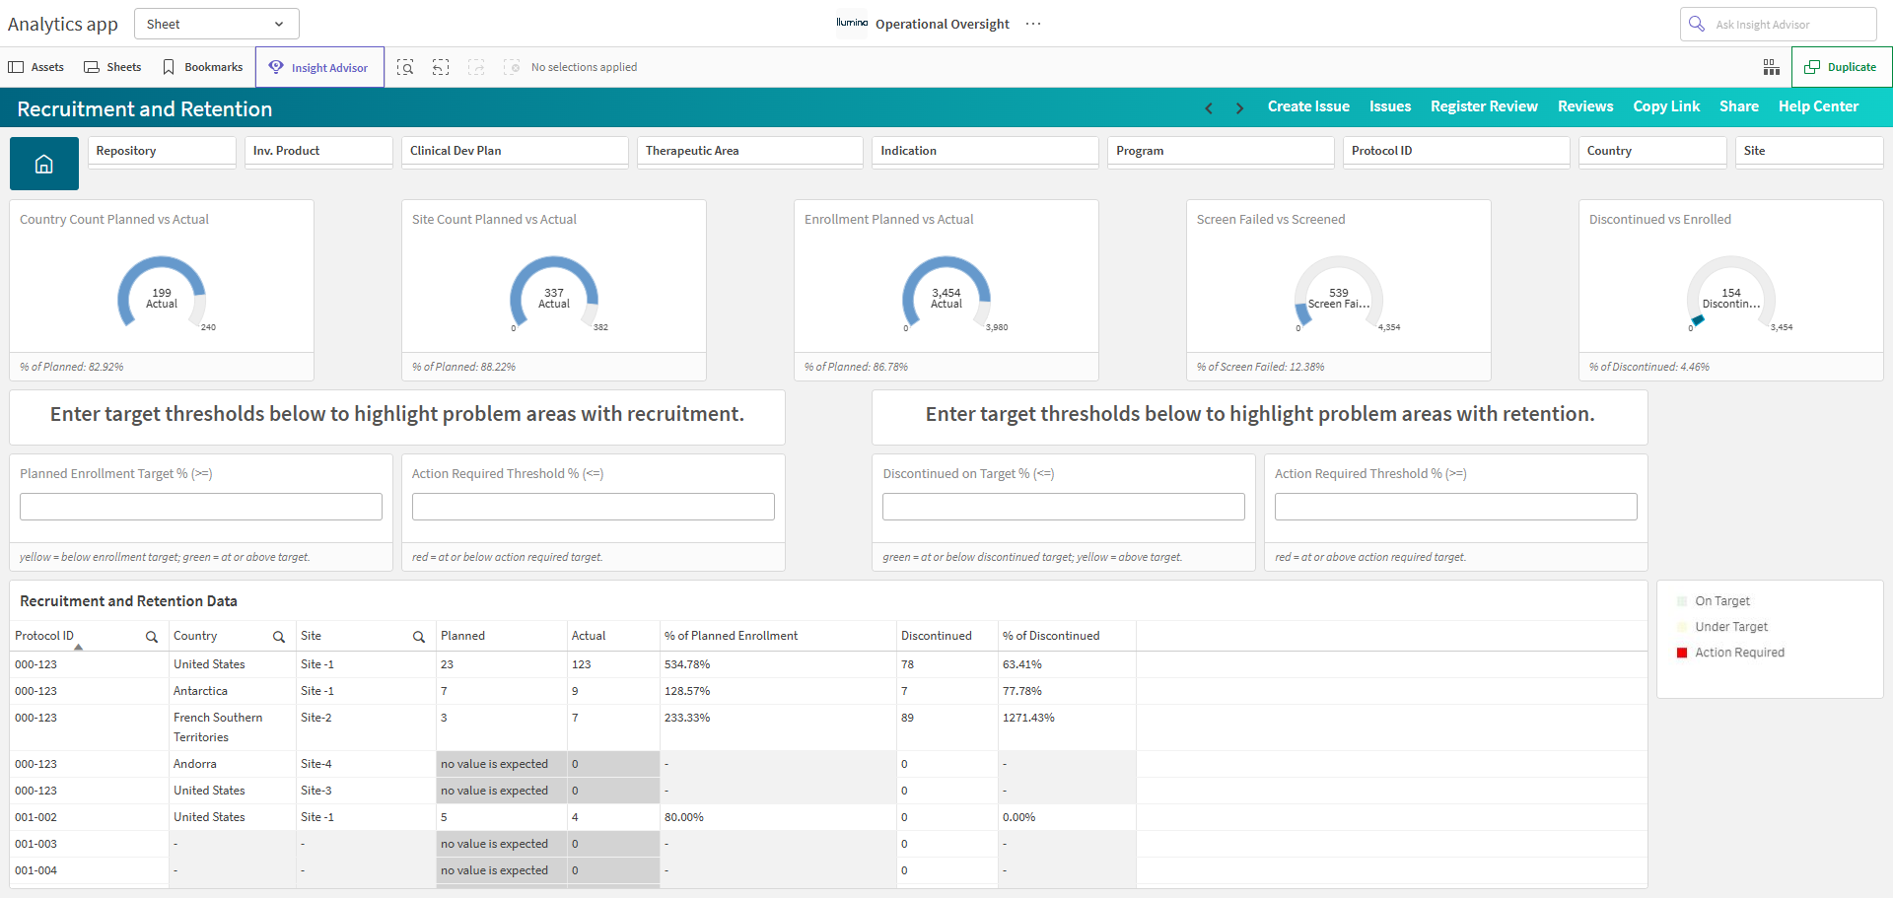Click the Duplicate button
This screenshot has width=1893, height=898.
(1841, 67)
